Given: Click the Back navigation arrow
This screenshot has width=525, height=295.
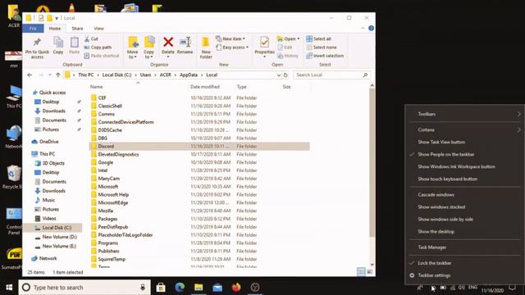Looking at the screenshot, I should point(30,75).
